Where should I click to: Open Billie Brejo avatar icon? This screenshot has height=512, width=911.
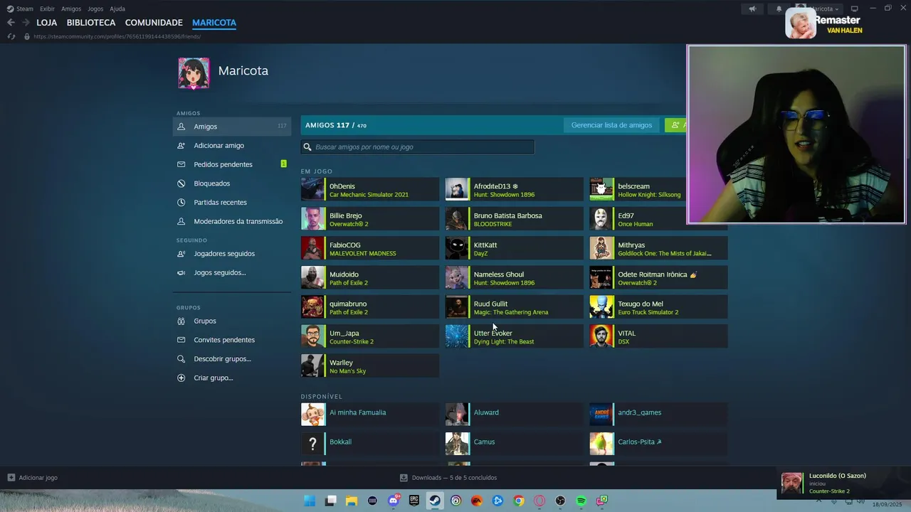[312, 219]
